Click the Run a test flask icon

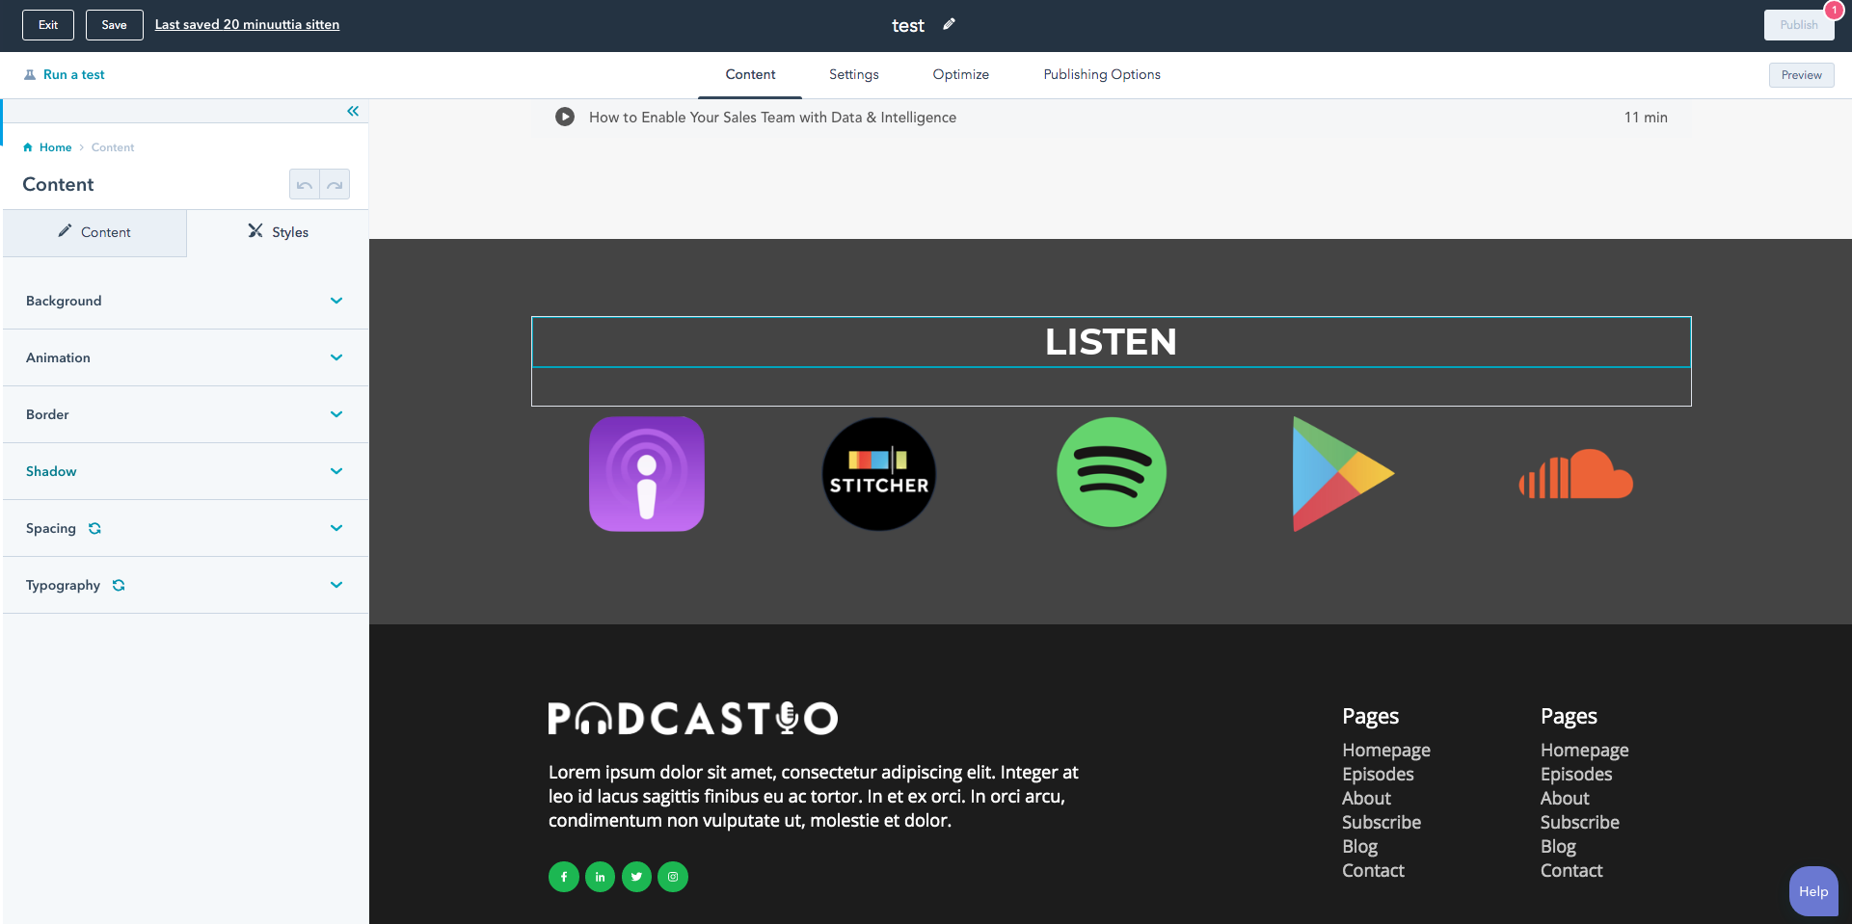[30, 74]
